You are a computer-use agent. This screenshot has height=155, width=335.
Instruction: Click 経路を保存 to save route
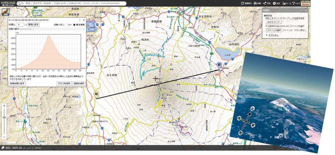[79, 84]
